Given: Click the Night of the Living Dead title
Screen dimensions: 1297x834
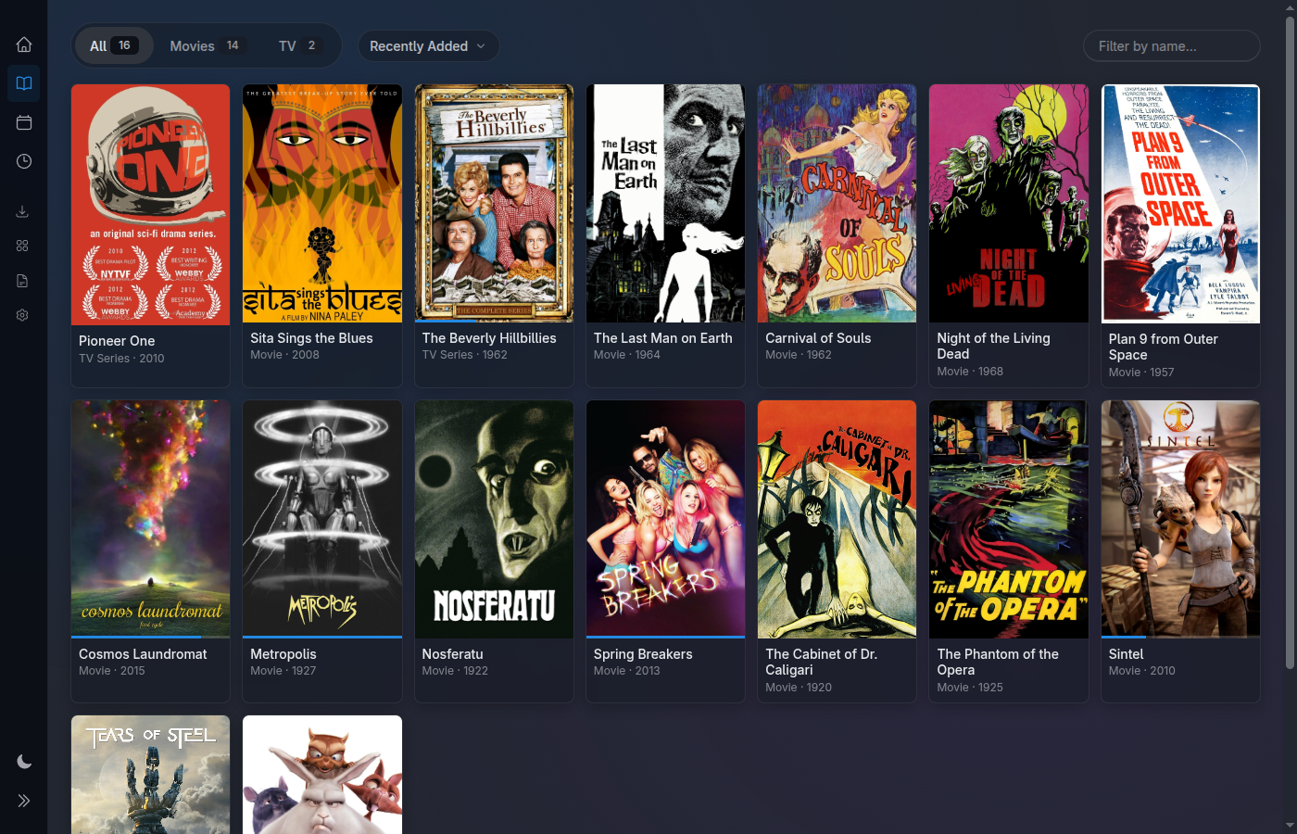Looking at the screenshot, I should [x=993, y=346].
